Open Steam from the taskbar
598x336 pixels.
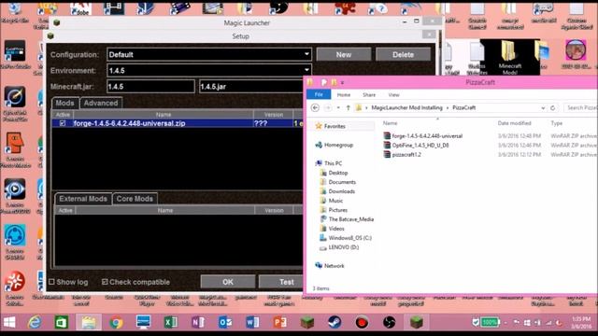(x=335, y=323)
